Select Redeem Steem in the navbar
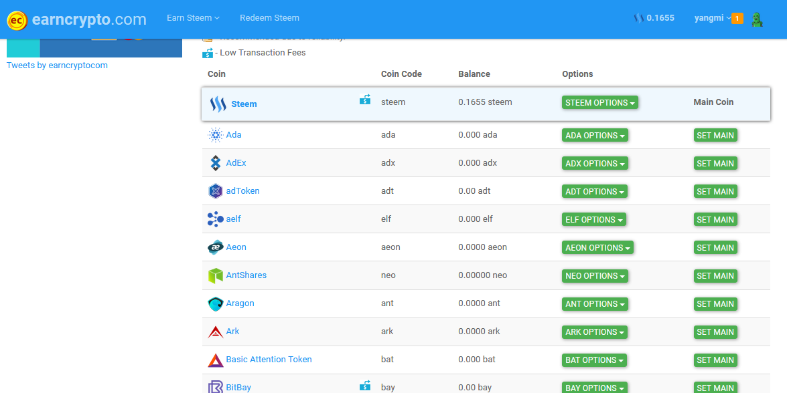 (270, 18)
